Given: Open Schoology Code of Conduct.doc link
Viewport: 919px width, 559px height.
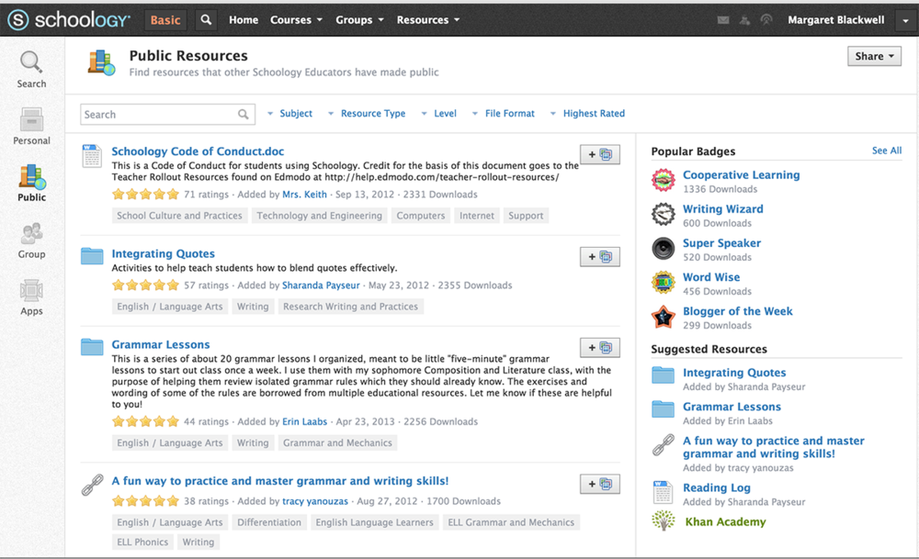Looking at the screenshot, I should (x=198, y=151).
